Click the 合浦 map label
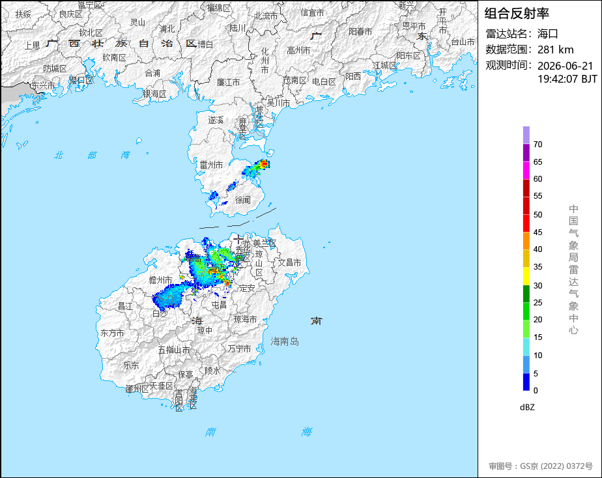 [x=153, y=73]
